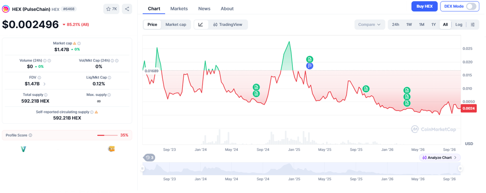Click the green document marker near Sep '25
The image size is (486, 193).
pos(366,89)
